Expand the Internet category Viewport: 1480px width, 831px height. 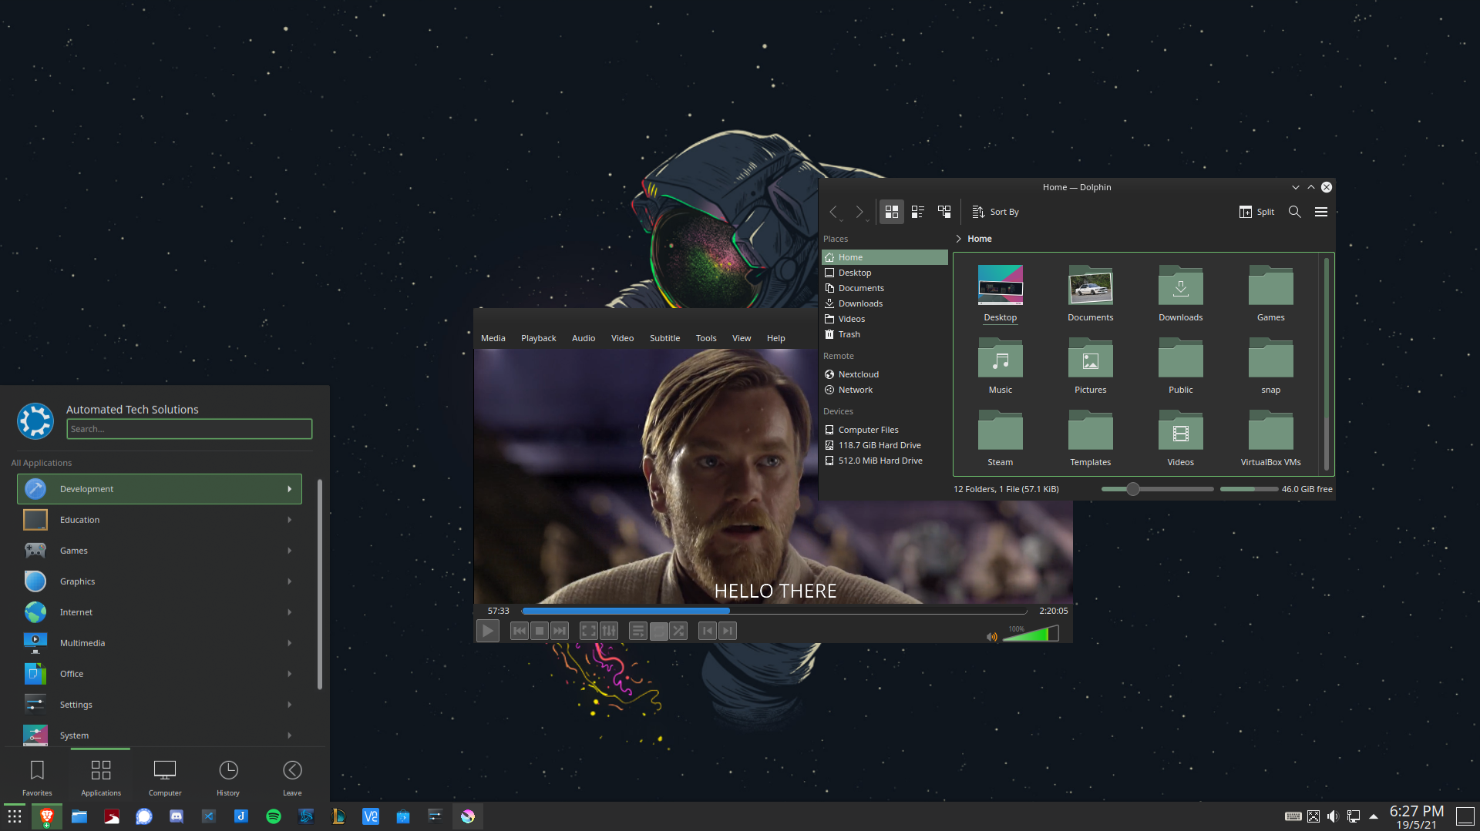point(160,612)
